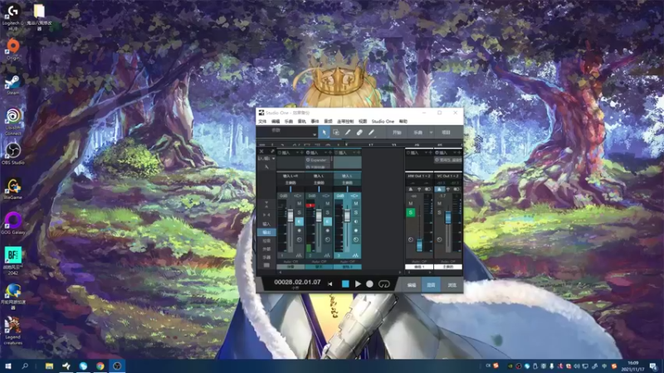The width and height of the screenshot is (664, 373).
Task: Select the Draw tool right of Eraser
Action: pyautogui.click(x=371, y=133)
